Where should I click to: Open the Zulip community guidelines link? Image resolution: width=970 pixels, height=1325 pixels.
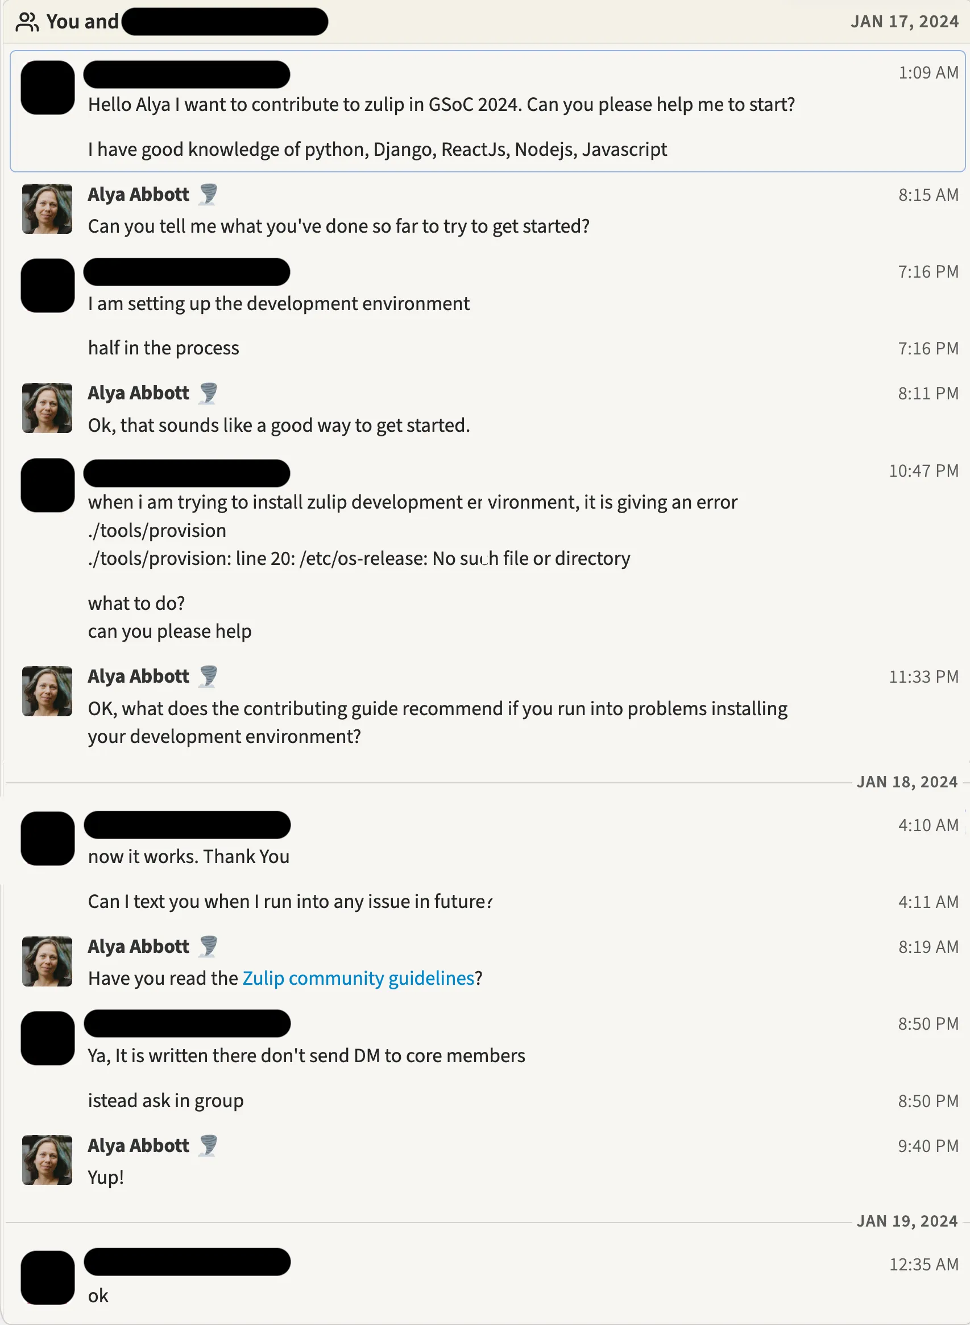pos(358,979)
